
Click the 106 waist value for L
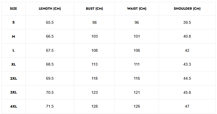tap(137, 50)
